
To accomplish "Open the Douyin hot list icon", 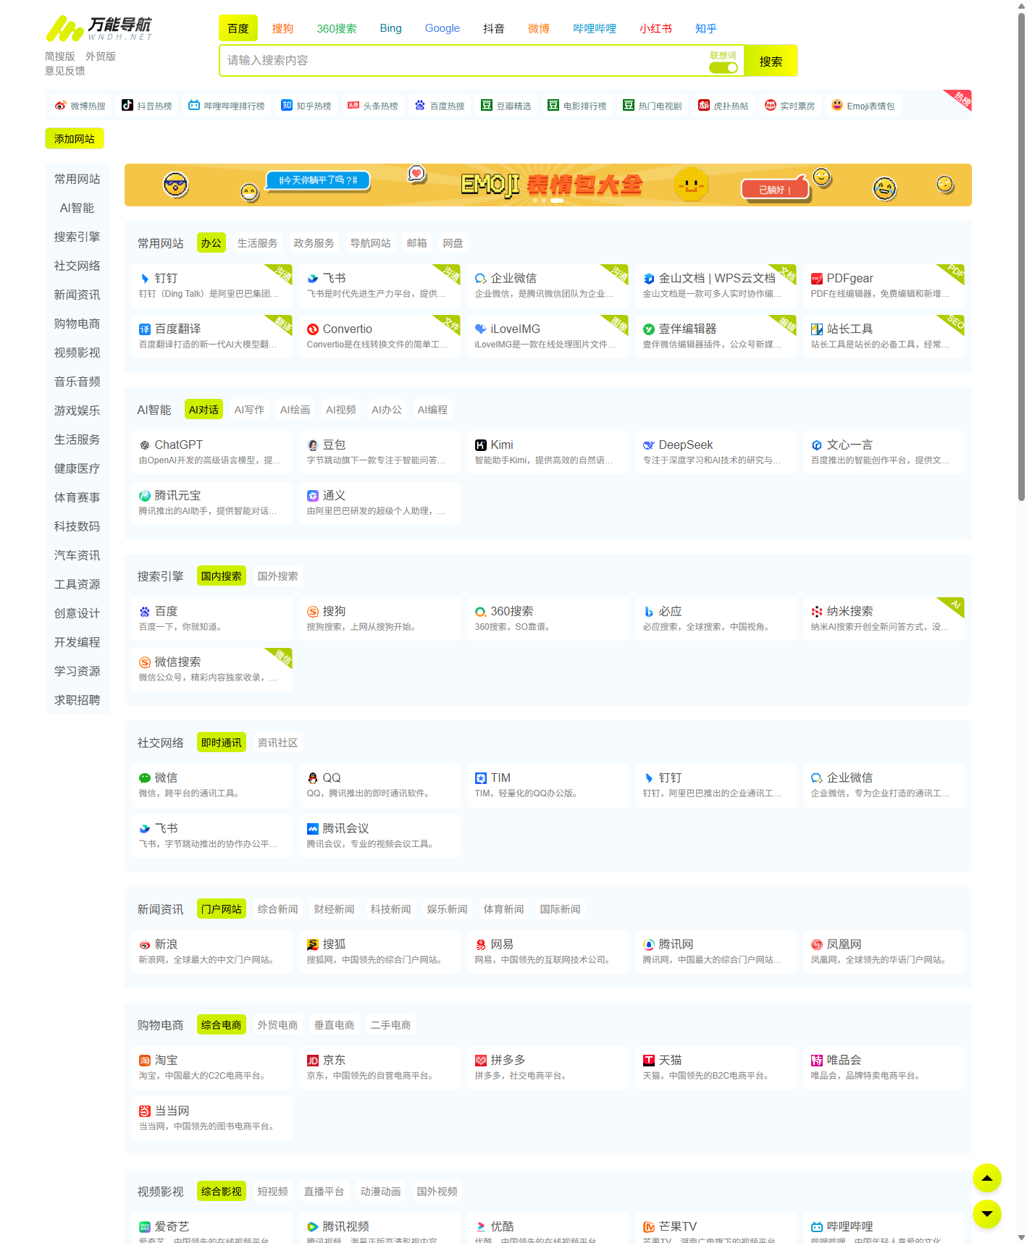I will 127,106.
